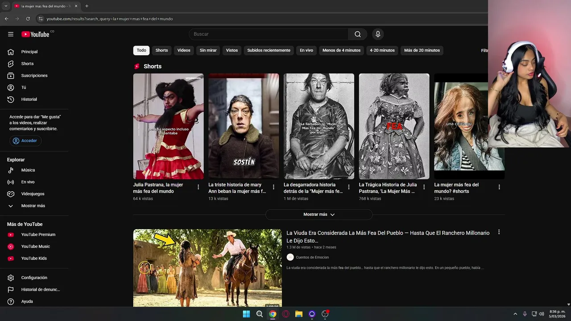
Task: Select the Sin mirar filter chip
Action: (x=208, y=50)
